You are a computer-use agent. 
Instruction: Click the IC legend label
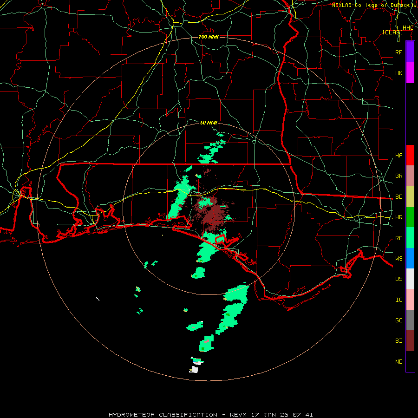(398, 300)
